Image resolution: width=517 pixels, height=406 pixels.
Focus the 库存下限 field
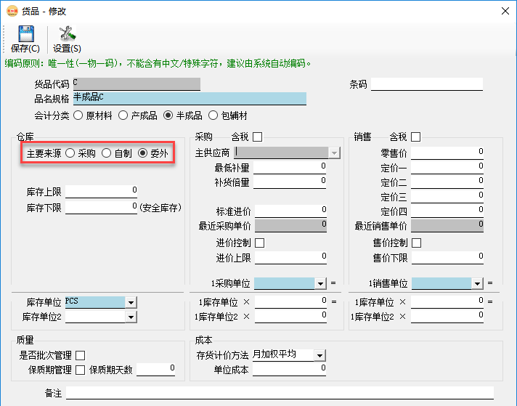pyautogui.click(x=101, y=208)
